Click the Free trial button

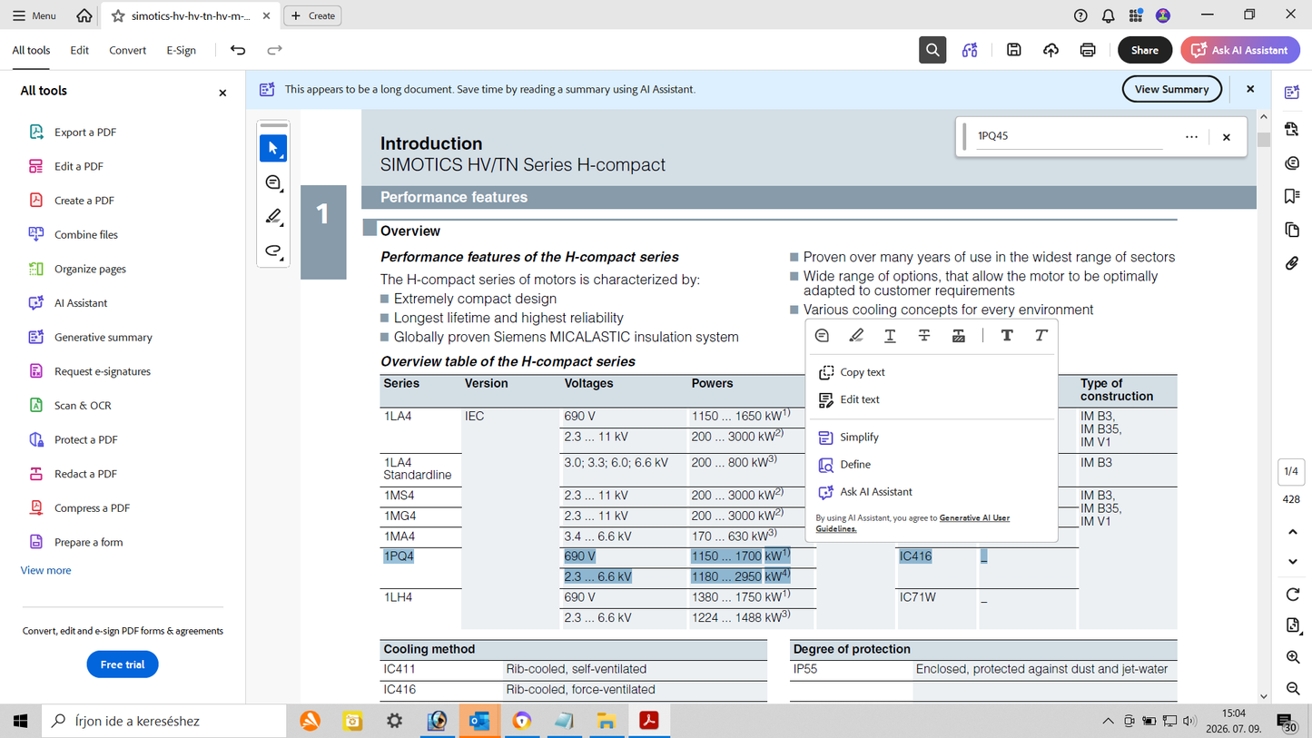[x=123, y=664]
